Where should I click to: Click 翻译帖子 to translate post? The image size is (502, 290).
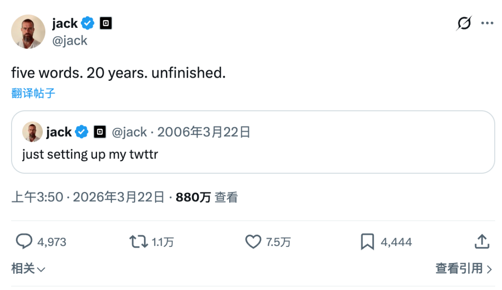click(x=33, y=93)
